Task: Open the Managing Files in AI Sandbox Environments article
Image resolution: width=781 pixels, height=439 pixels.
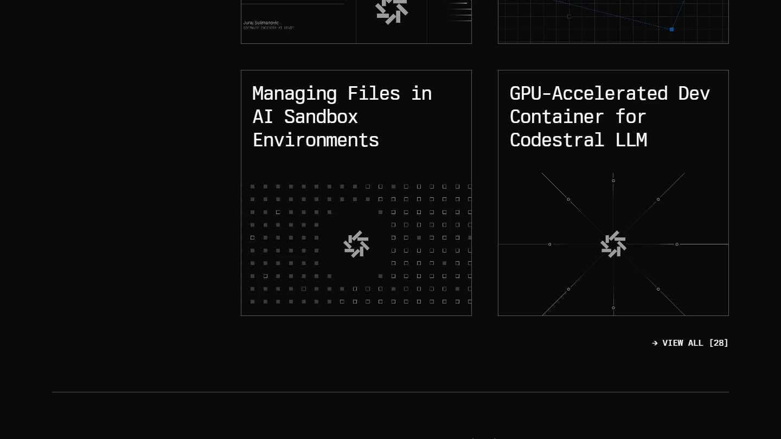Action: click(342, 117)
